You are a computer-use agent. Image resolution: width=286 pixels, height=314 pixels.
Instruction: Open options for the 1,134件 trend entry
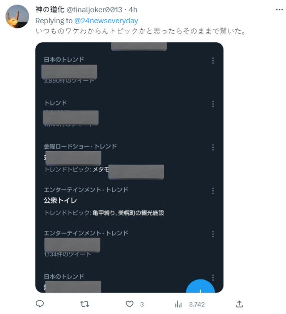point(213,234)
